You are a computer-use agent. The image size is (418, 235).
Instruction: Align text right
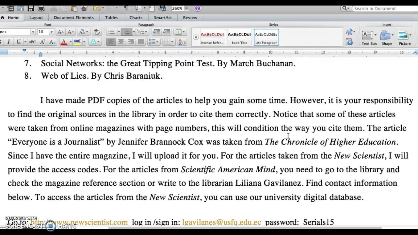tap(131, 42)
